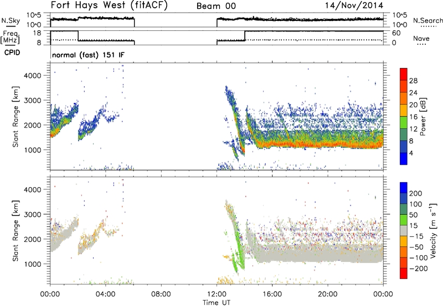Screen dimensions: 443x306
Task: Click the '18' frequency axis value
Action: [37, 33]
